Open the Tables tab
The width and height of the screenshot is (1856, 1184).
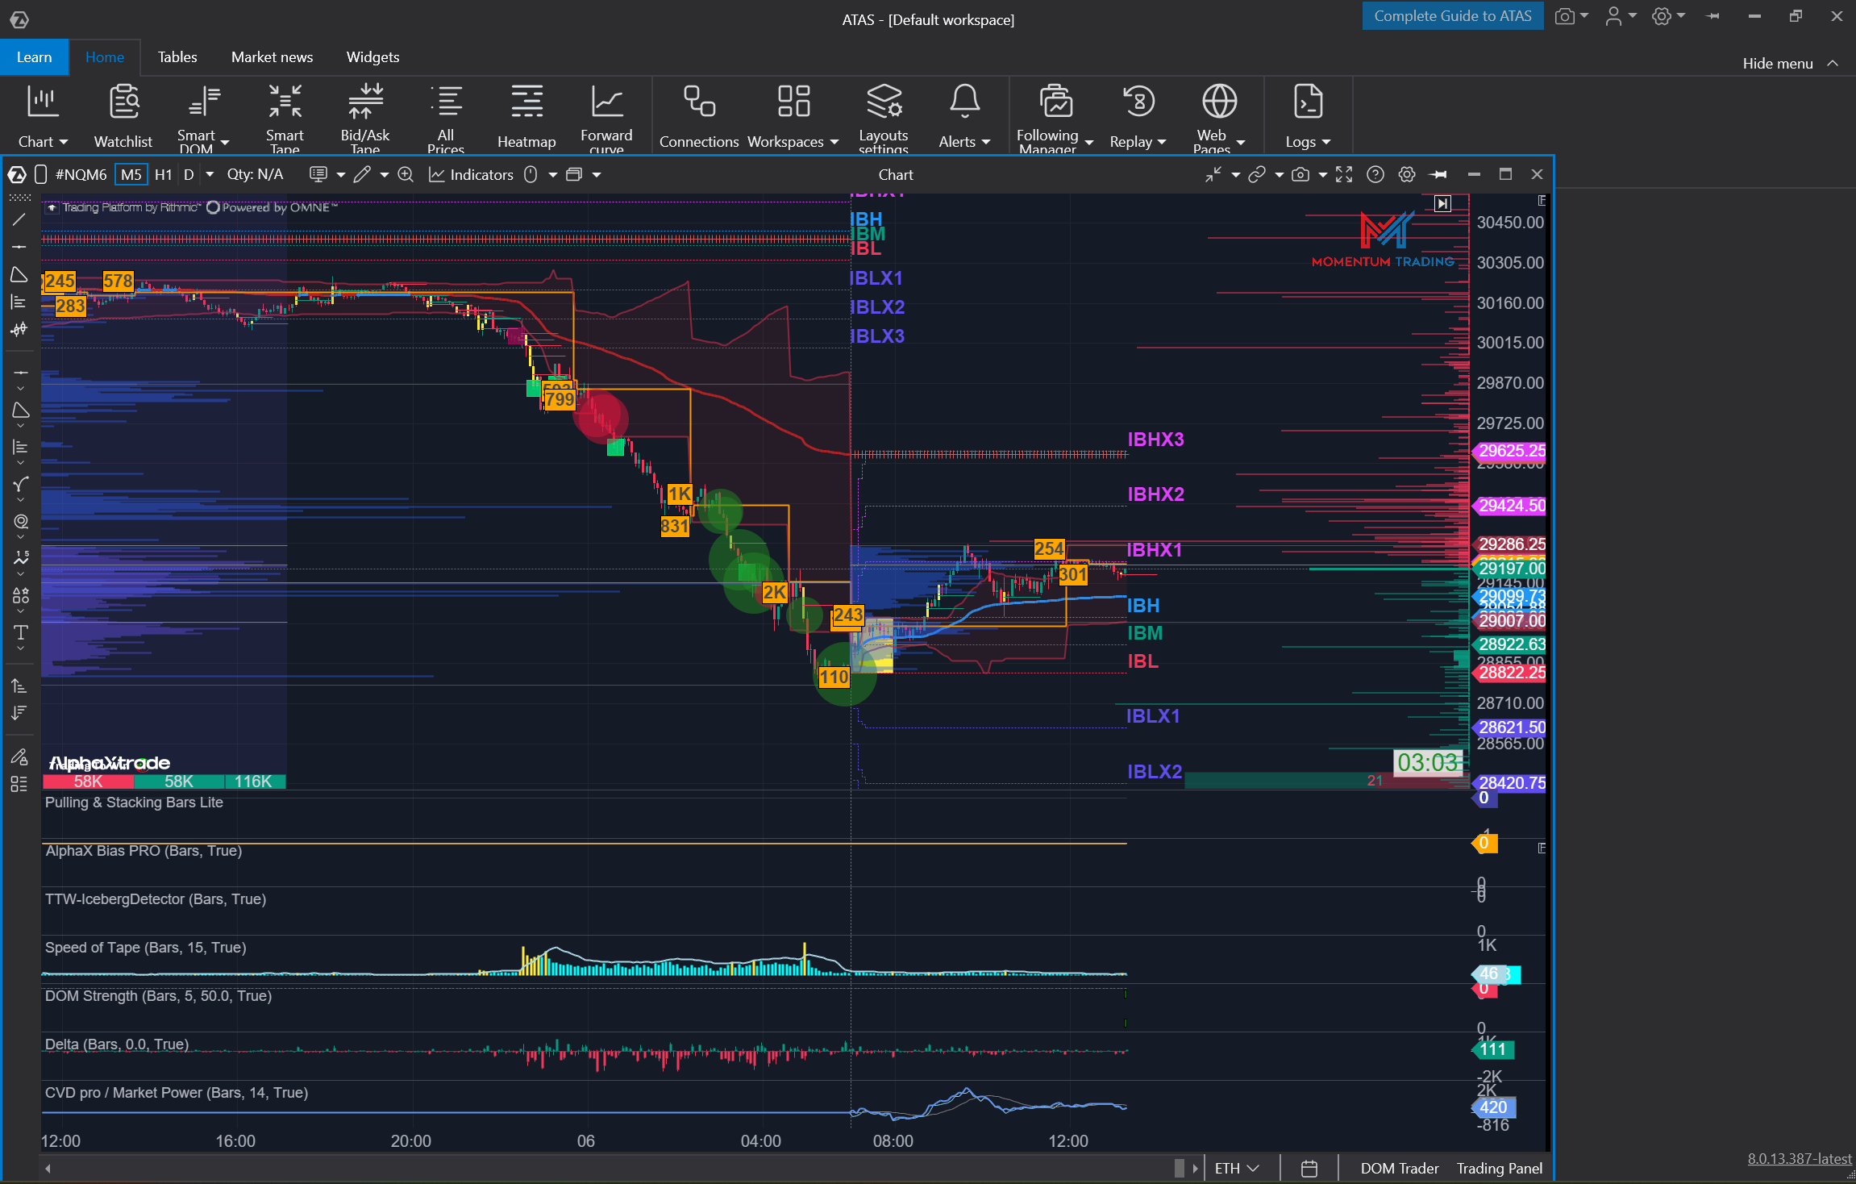[x=177, y=57]
